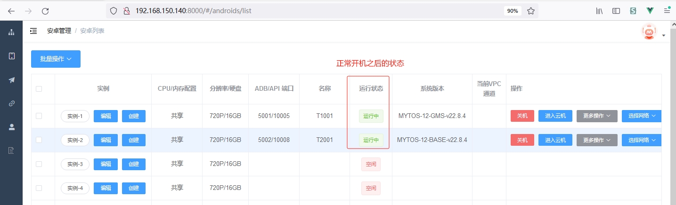The width and height of the screenshot is (676, 205).
Task: Select the checkbox for 实例-3 row
Action: pos(39,164)
